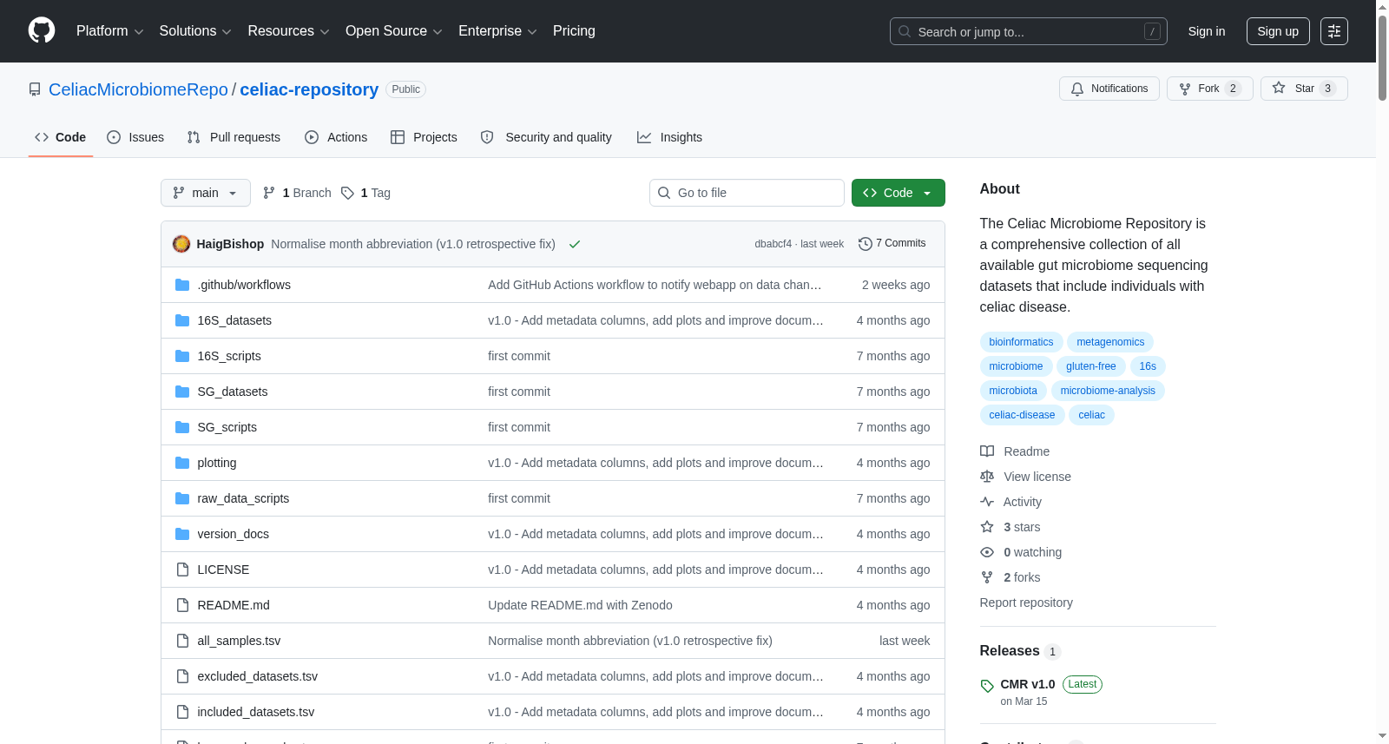View the 0 watching link

click(1021, 552)
